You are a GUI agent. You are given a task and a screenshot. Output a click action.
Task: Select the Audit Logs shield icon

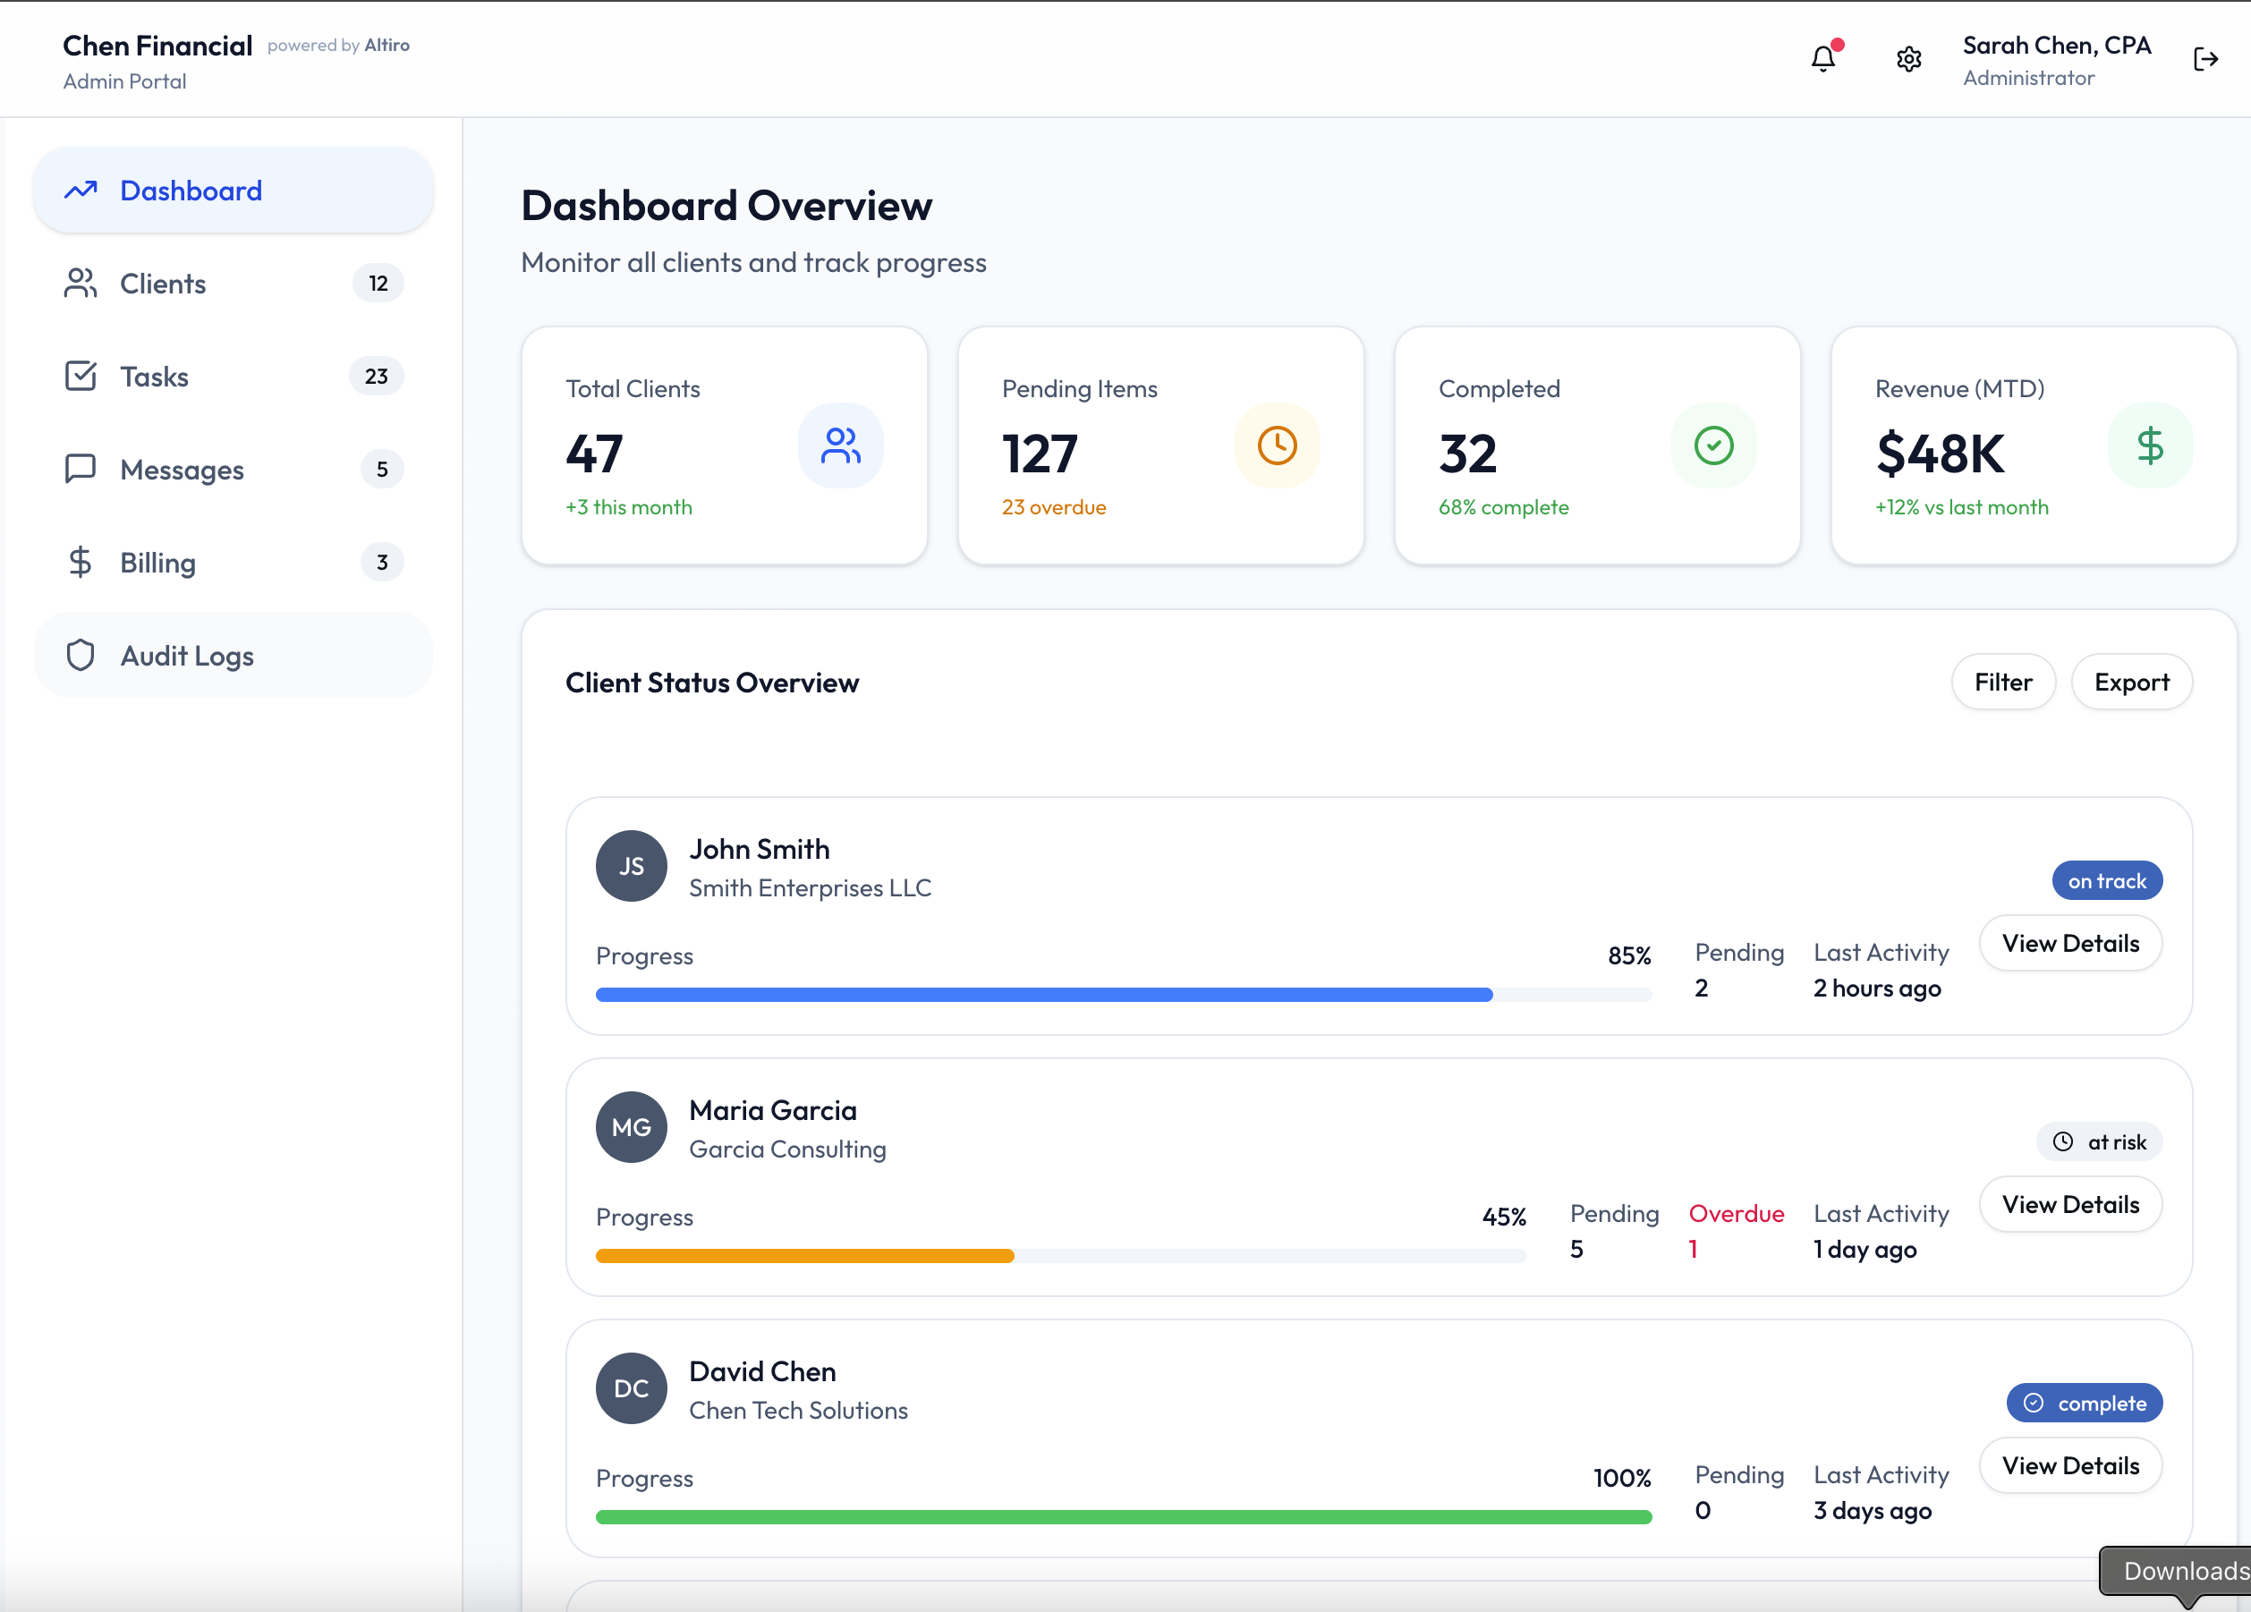[x=80, y=654]
